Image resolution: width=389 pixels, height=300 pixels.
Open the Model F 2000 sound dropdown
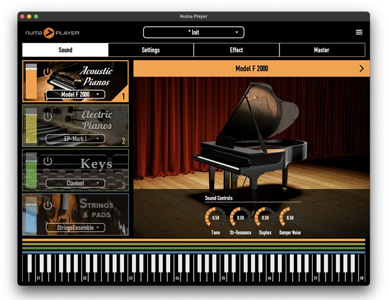point(75,94)
